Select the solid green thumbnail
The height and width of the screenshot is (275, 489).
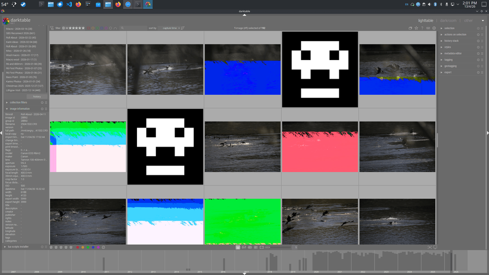pos(243,221)
